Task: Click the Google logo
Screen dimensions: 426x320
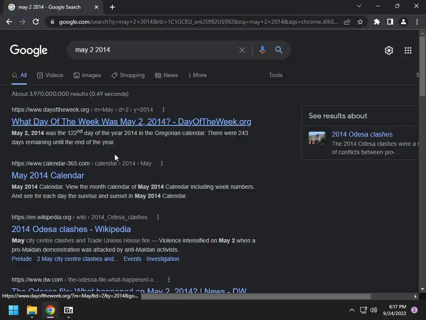Action: click(29, 50)
